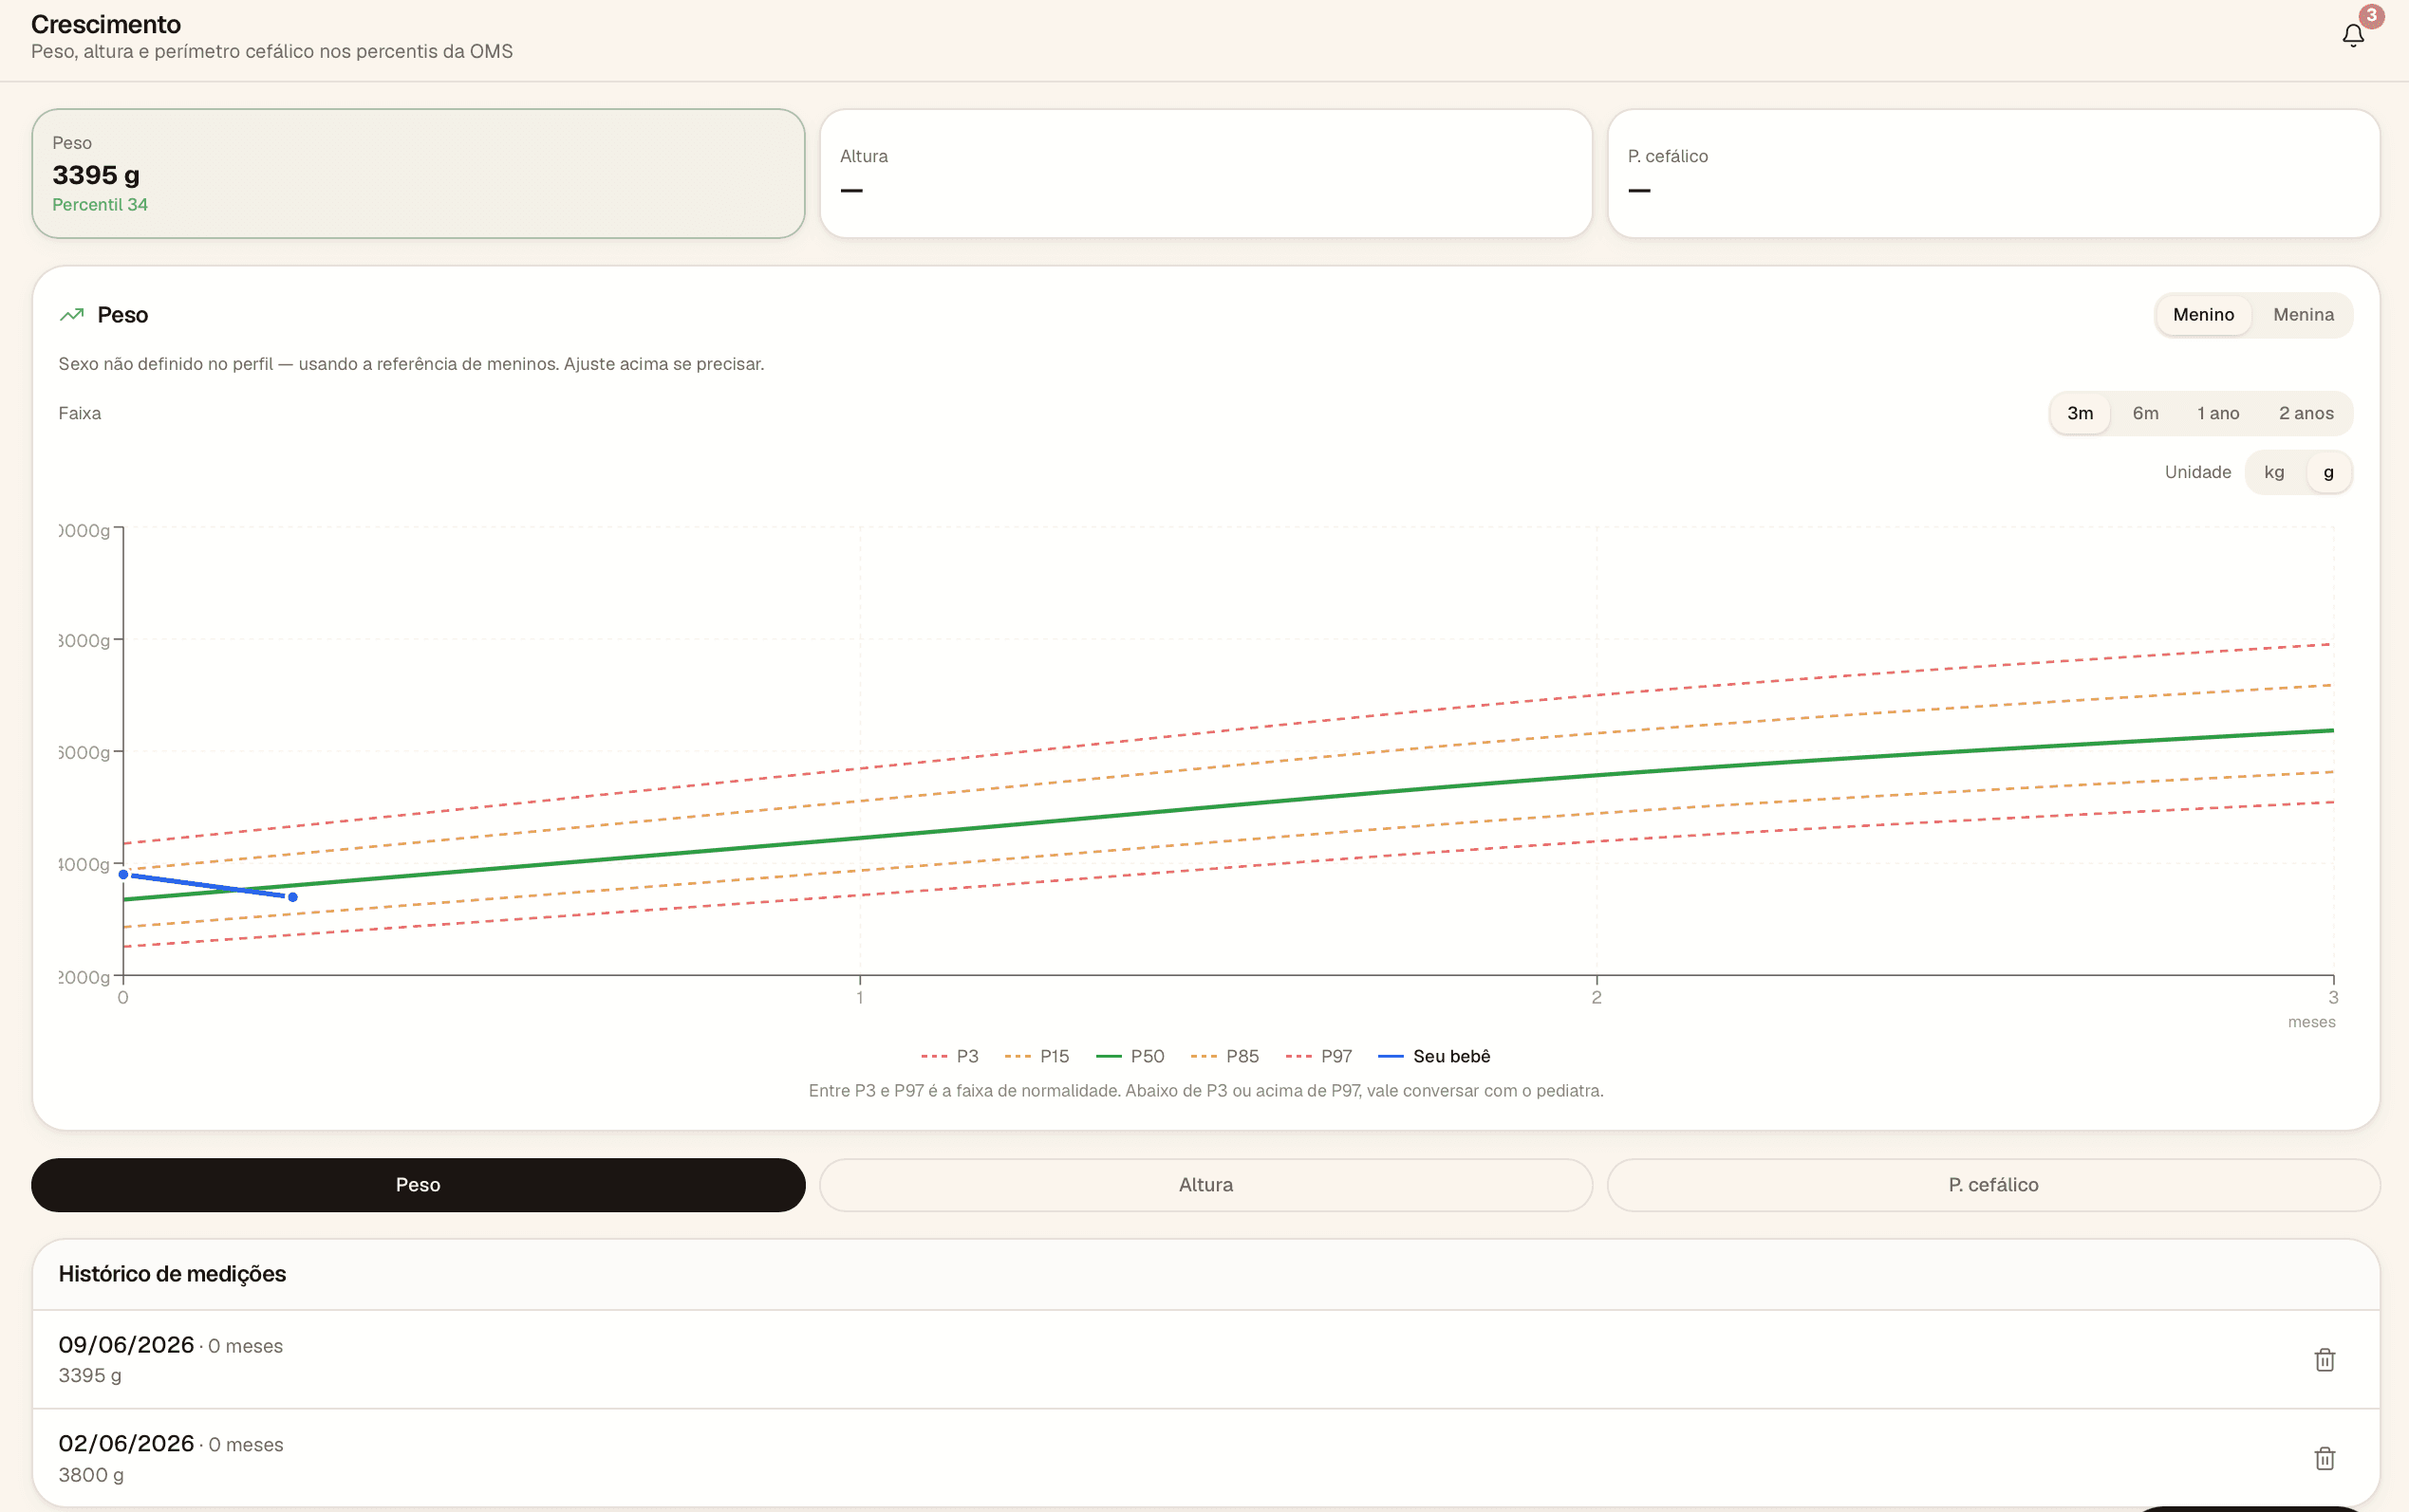Click the 3800 g value in history
Image resolution: width=2409 pixels, height=1512 pixels.
pos(91,1475)
